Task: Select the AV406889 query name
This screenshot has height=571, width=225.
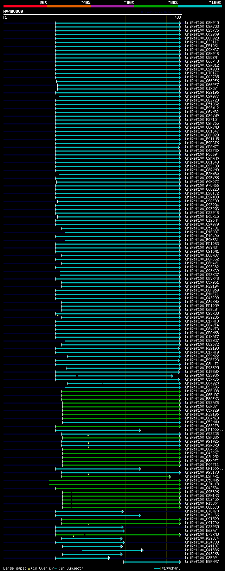Action: coord(13,11)
